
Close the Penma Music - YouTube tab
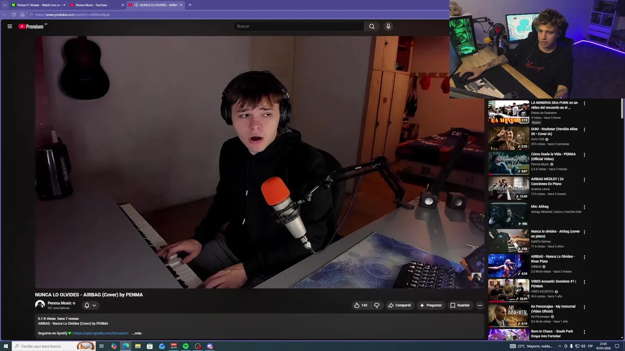(123, 5)
